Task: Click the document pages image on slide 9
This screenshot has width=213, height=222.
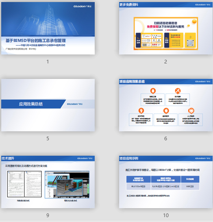Action: point(24,184)
